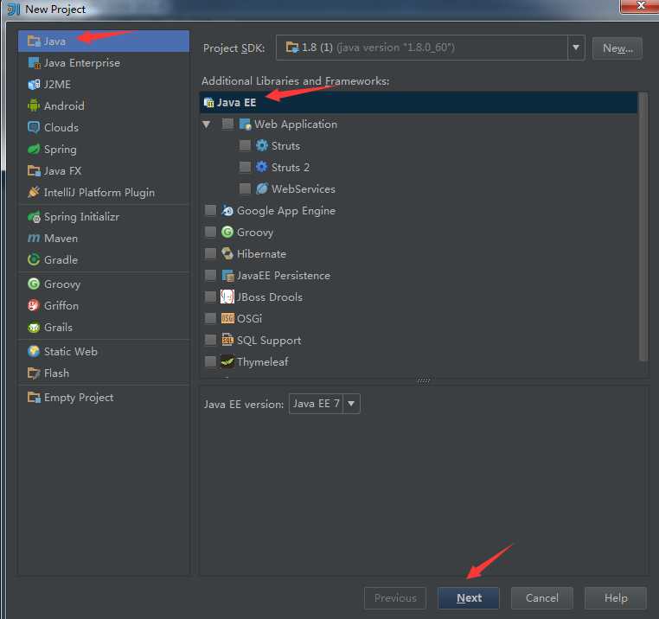Tick the WebServices checkbox
659x619 pixels.
click(x=245, y=188)
